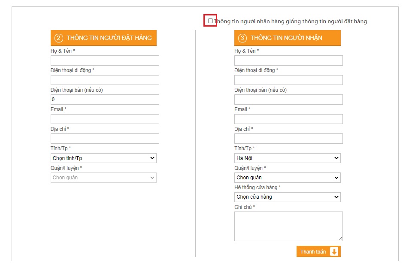
Task: Click the circled number 2 icon
Action: (x=59, y=38)
